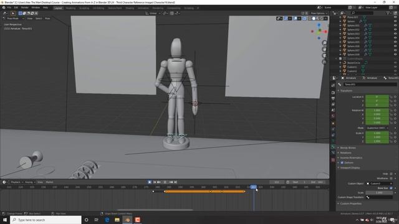The height and width of the screenshot is (224, 399).
Task: Click the pan view hand gizmo
Action: click(324, 49)
